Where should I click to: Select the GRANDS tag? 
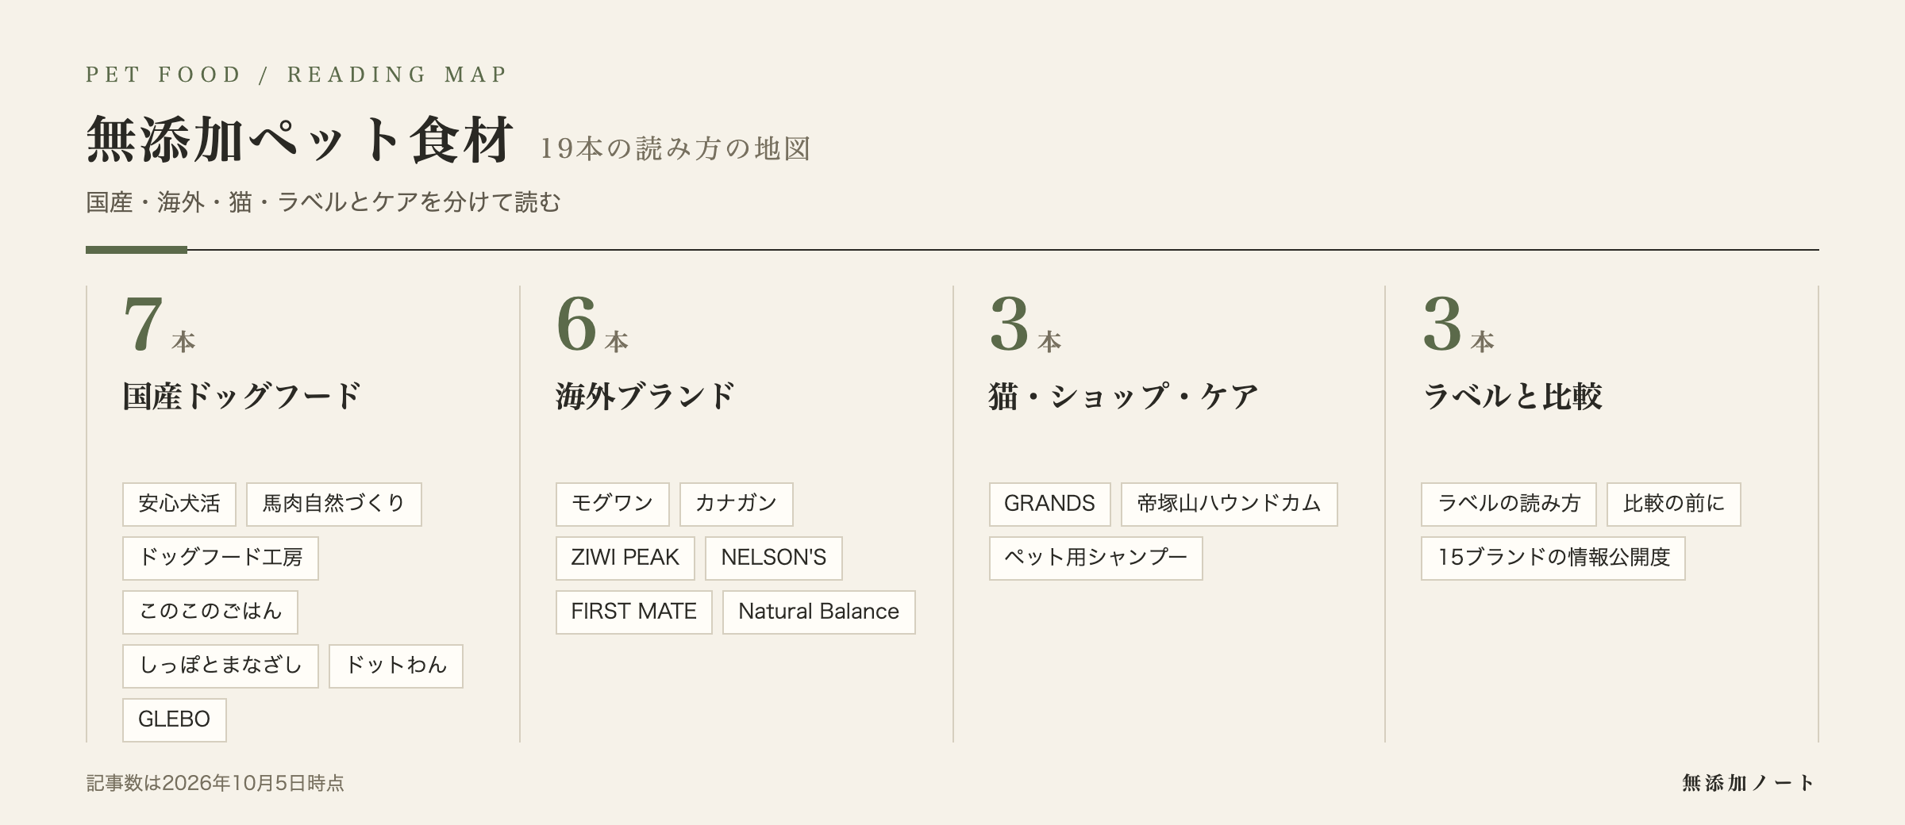click(x=1049, y=504)
